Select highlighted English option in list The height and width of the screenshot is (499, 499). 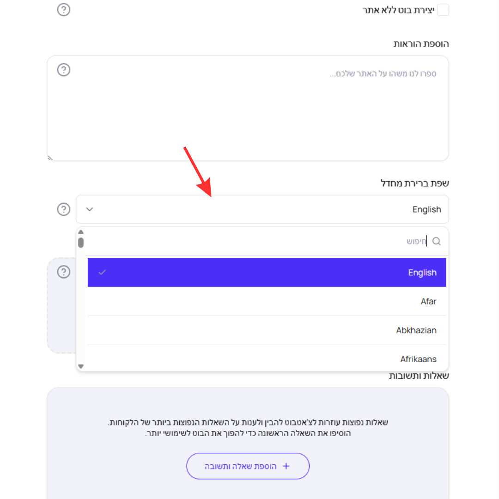point(267,273)
